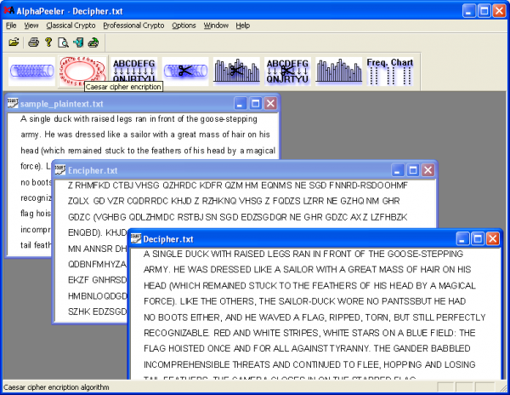Screen dimensions: 510x395
Task: Maximize the main AlphaPeeler window
Action: point(484,11)
